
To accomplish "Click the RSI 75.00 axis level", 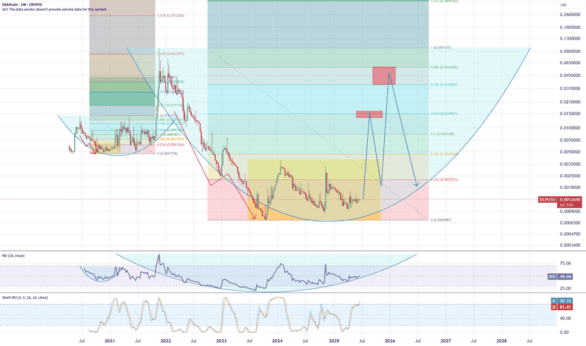I will pos(565,264).
